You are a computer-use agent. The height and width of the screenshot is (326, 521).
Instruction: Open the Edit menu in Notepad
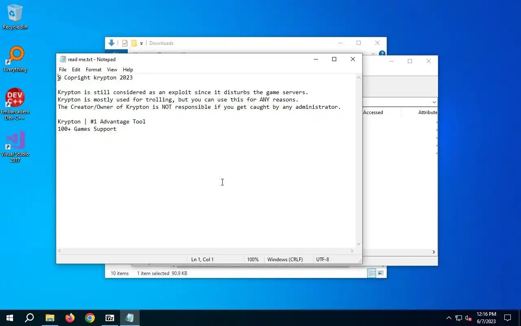tap(76, 70)
